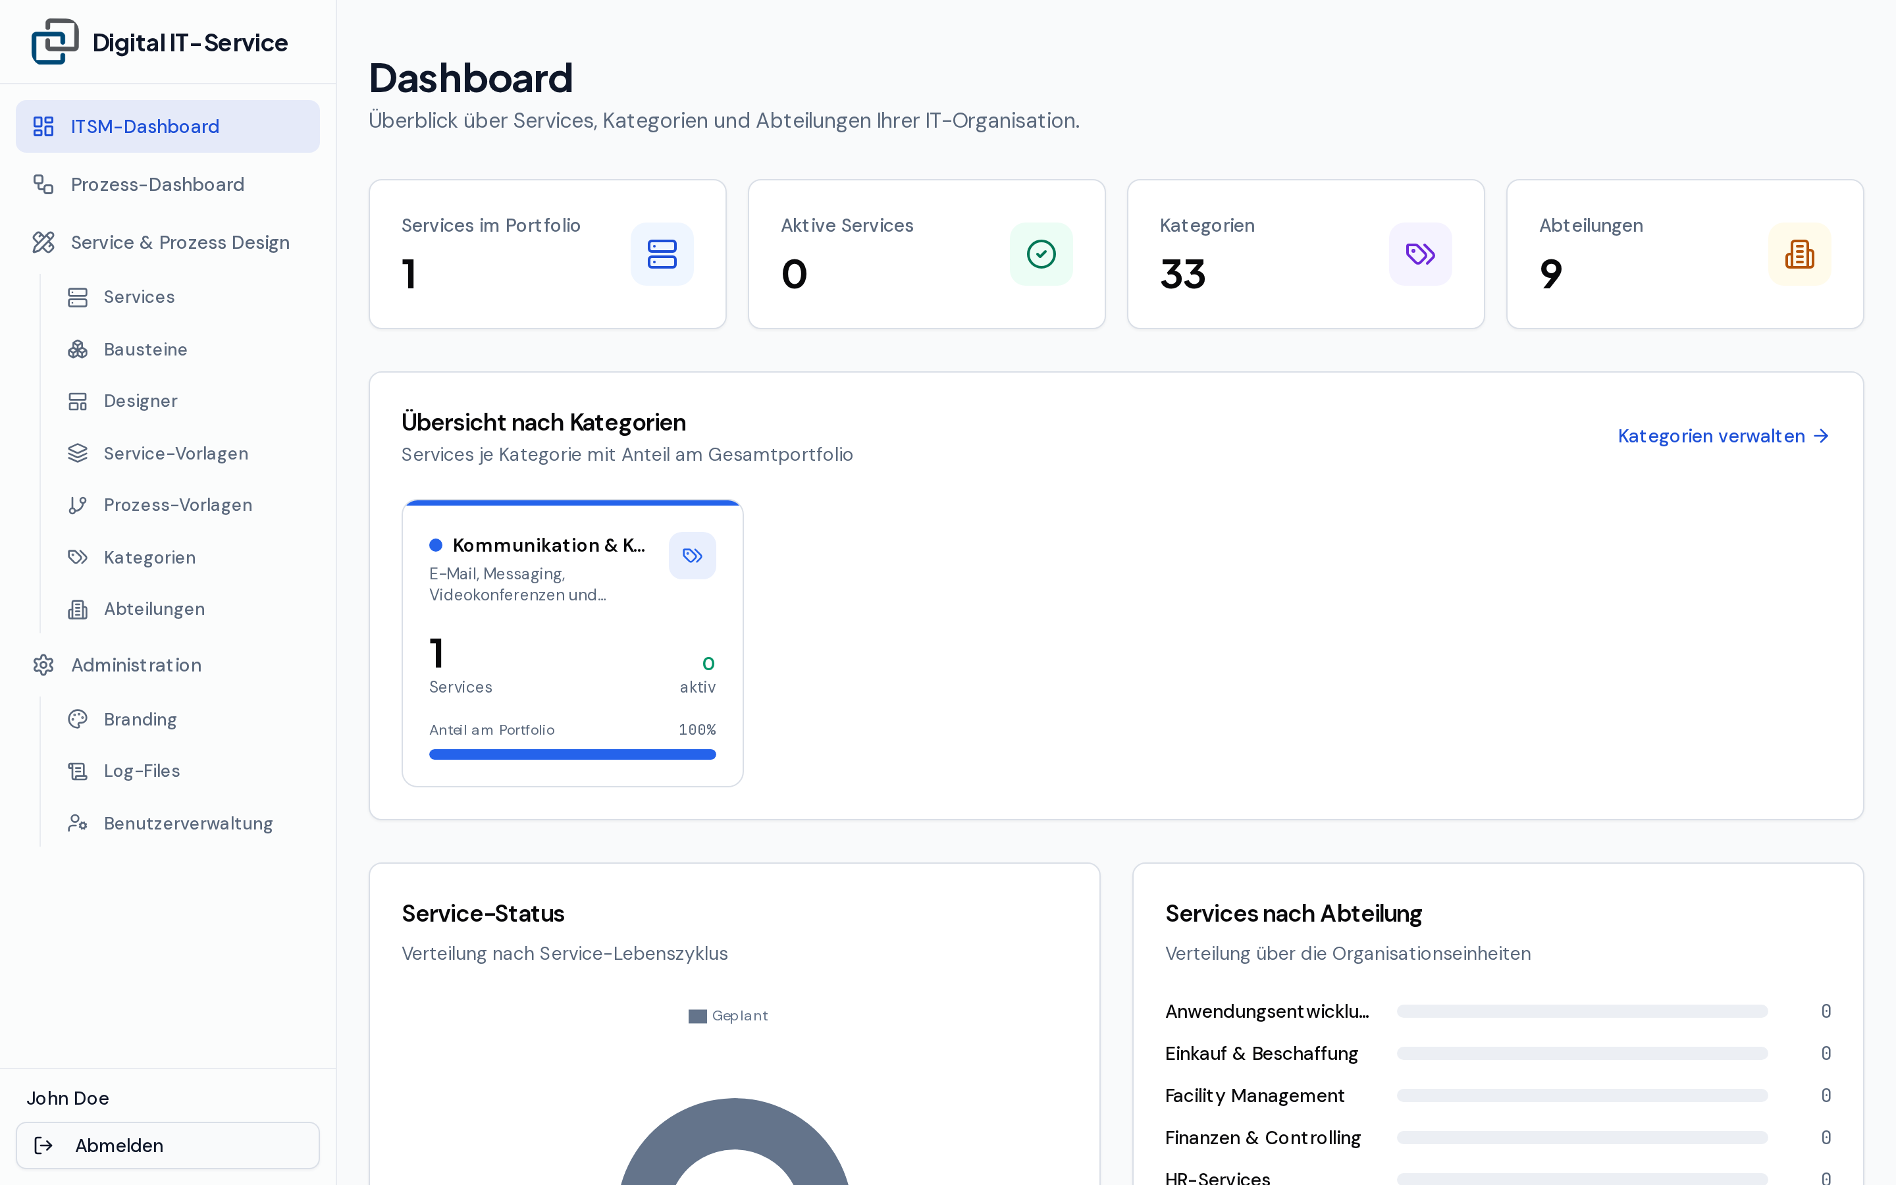Screen dimensions: 1896x1185
Task: Click the Kategorien count 33
Action: pos(1183,275)
